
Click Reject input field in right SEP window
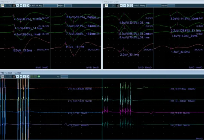pyautogui.click(x=171, y=5)
